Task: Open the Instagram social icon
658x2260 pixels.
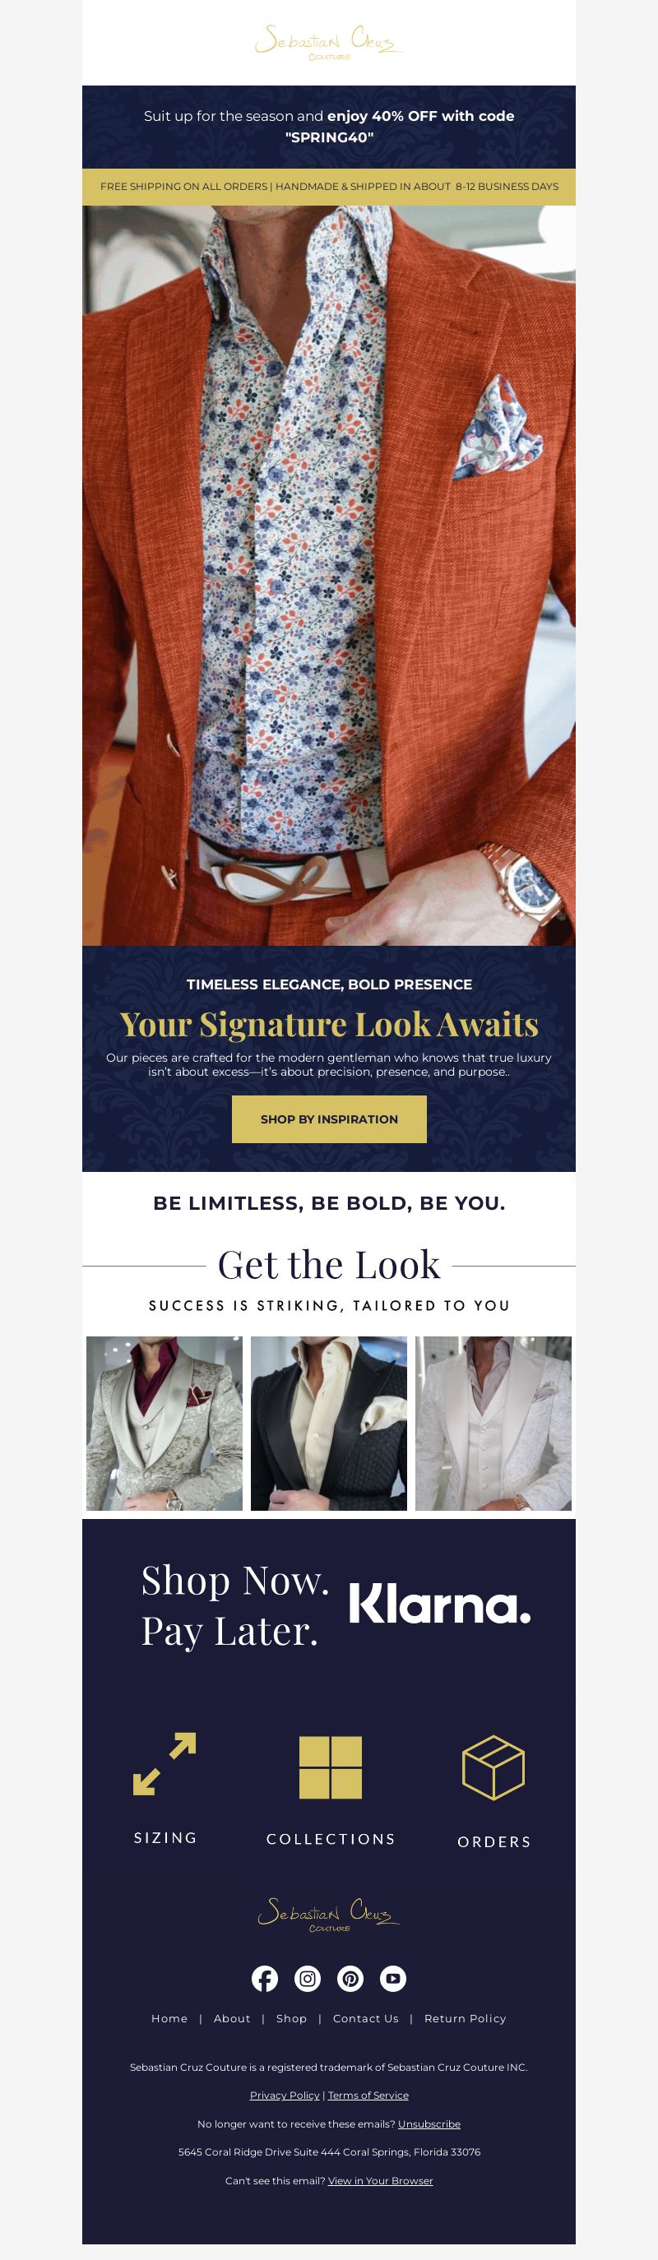Action: click(307, 1979)
